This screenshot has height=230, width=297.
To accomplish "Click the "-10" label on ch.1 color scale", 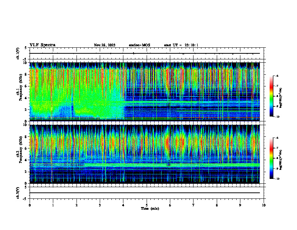I will pos(277,117).
